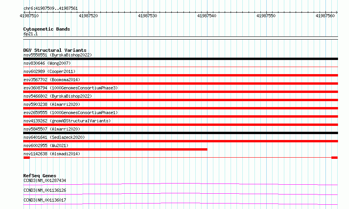349x209 pixels.
Task: Click the nsv6401641 (Sedlazeck2020) label
Action: [54, 137]
